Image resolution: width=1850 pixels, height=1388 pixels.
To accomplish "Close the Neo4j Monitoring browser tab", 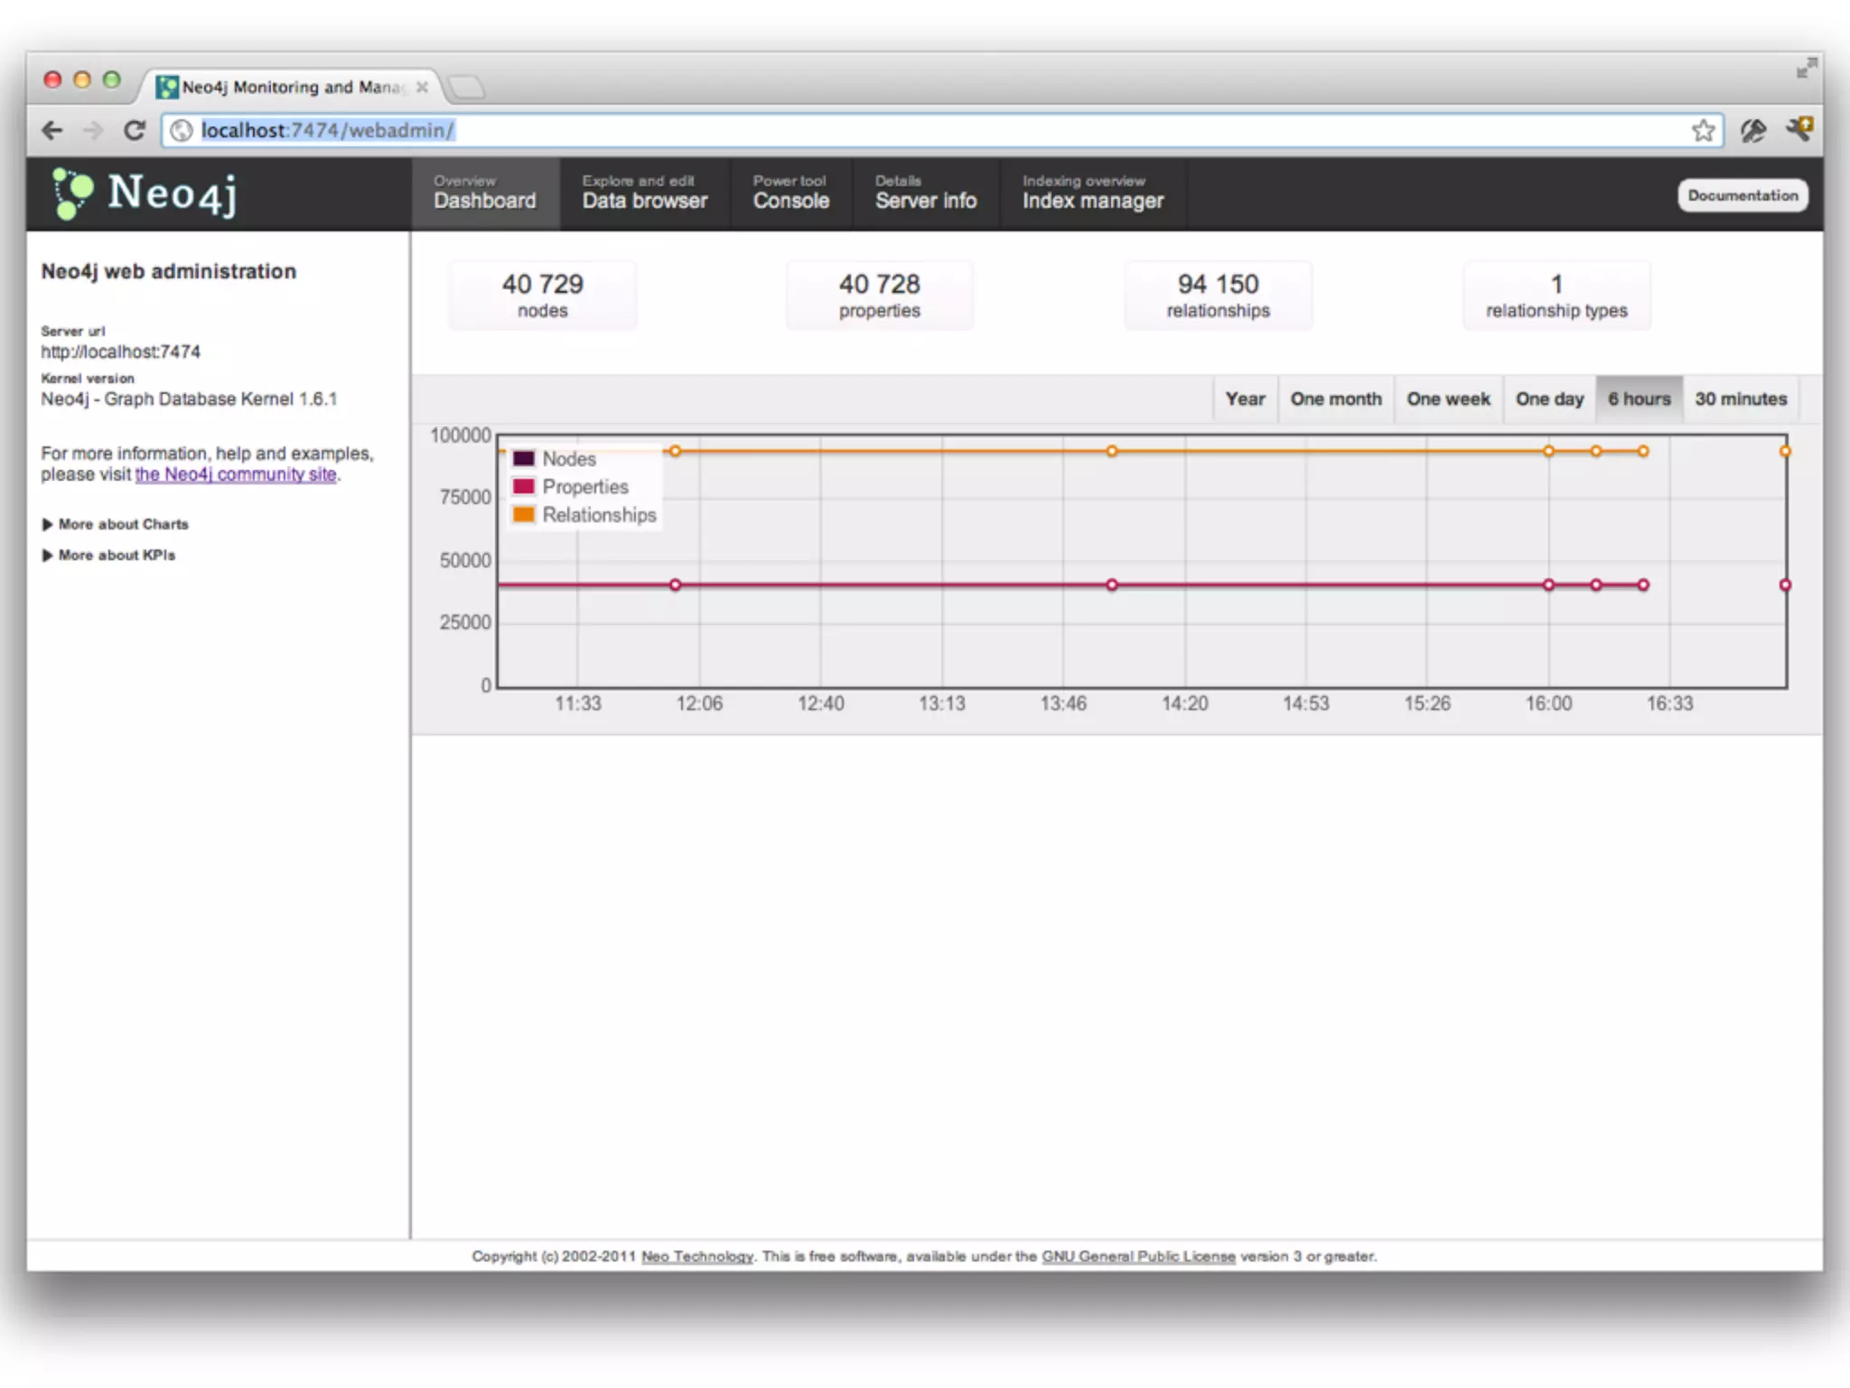I will click(422, 87).
